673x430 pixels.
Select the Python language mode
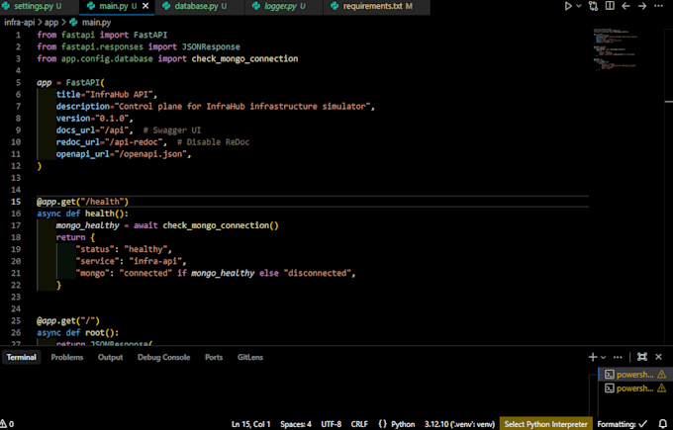[403, 424]
